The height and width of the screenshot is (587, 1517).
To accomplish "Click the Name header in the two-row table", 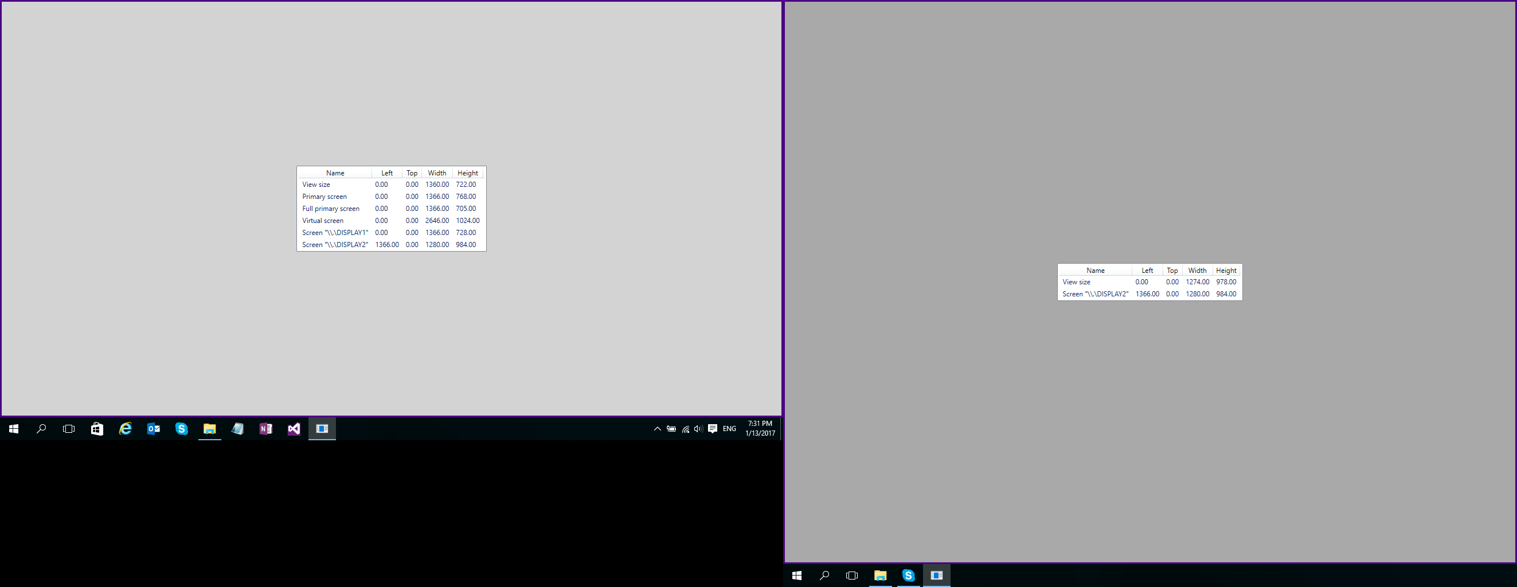I will click(1096, 270).
